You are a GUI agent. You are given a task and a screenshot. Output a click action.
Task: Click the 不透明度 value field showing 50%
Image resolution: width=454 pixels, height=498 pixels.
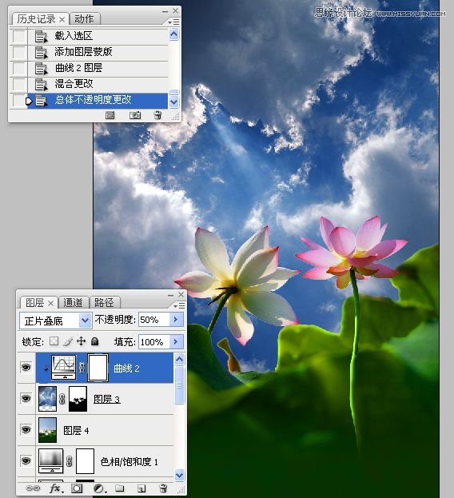pos(154,320)
